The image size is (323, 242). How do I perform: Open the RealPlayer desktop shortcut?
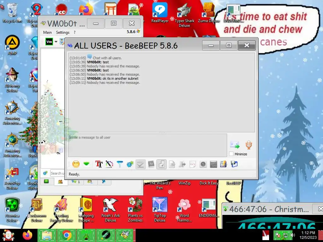click(x=160, y=13)
